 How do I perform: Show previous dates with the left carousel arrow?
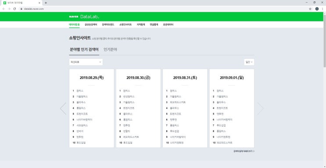point(63,108)
